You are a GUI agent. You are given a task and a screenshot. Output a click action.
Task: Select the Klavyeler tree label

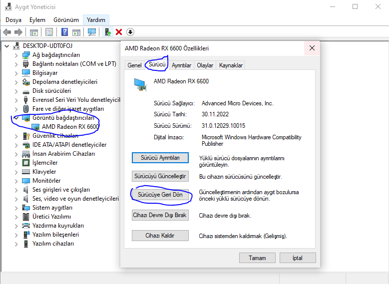coord(44,172)
